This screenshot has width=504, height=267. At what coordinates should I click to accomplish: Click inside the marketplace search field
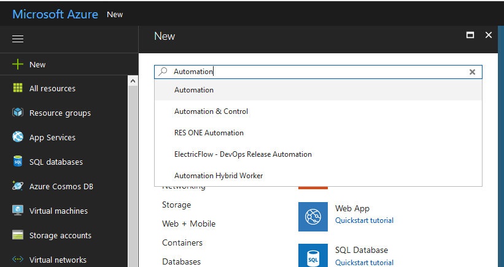(x=318, y=72)
